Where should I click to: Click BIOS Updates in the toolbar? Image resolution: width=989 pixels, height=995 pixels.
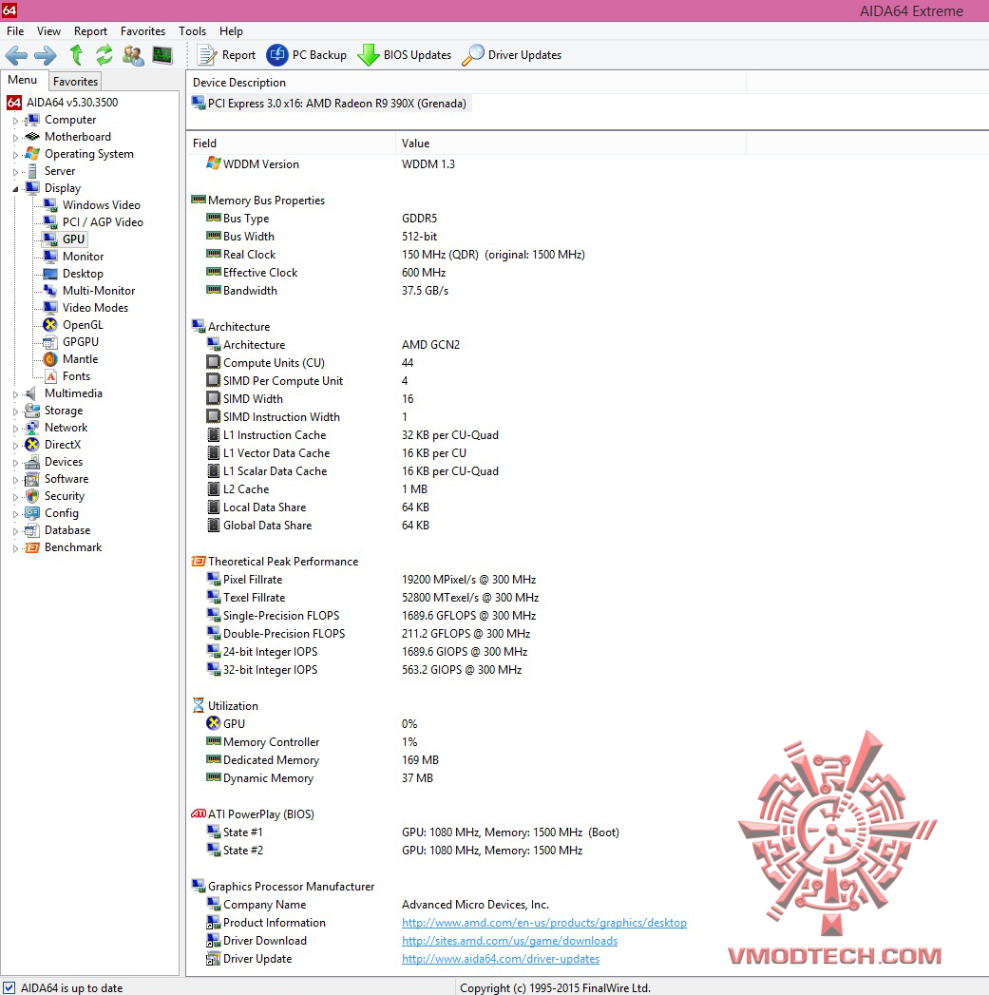(x=404, y=55)
